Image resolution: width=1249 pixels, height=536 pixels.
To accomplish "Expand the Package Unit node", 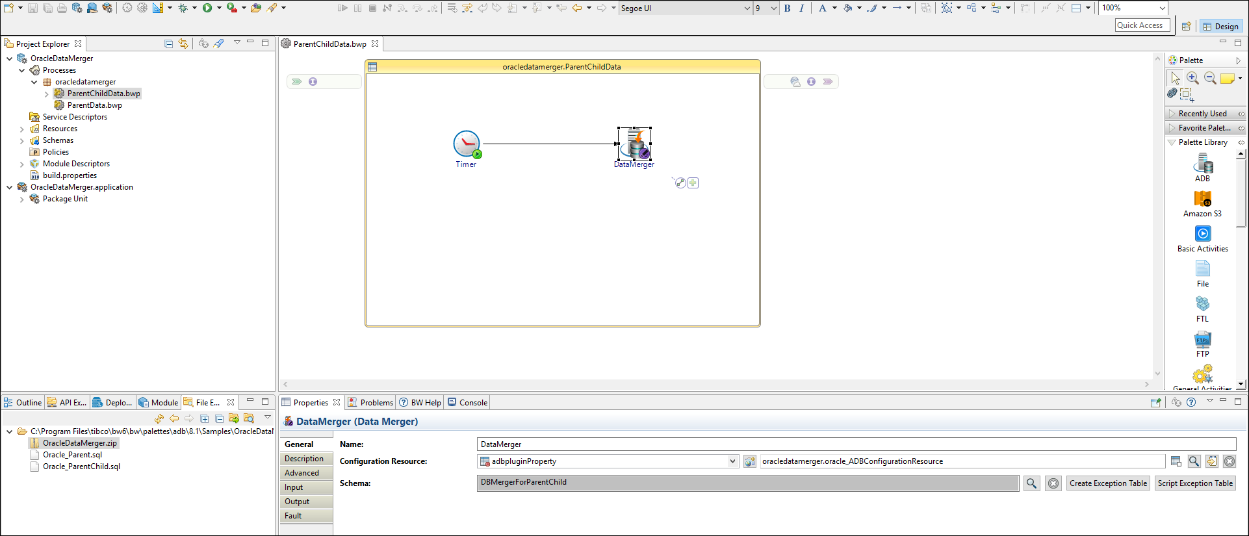I will (x=22, y=199).
